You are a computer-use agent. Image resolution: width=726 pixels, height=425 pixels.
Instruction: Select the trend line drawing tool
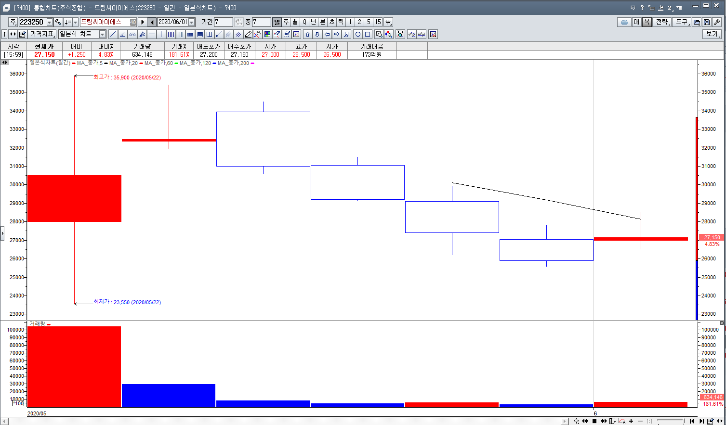tap(113, 34)
